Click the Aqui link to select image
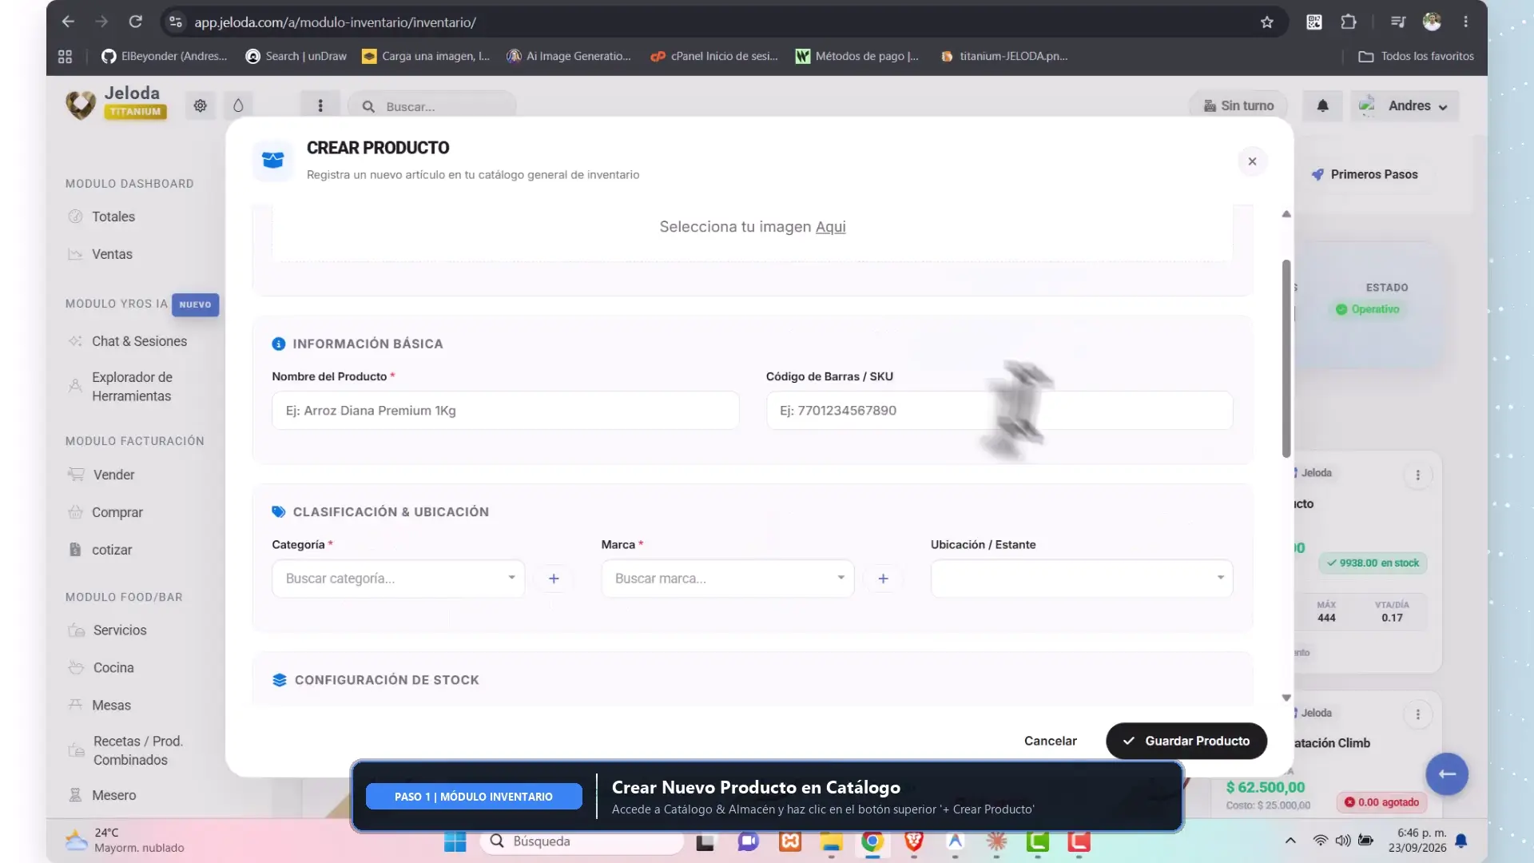The width and height of the screenshot is (1534, 863). coord(830,227)
